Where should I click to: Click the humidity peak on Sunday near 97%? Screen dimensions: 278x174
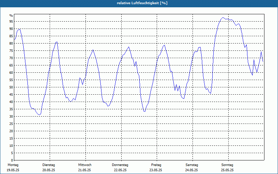pos(223,18)
